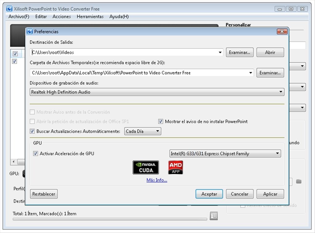The image size is (315, 233).
Task: Click Examinar for the output destination
Action: (240, 52)
